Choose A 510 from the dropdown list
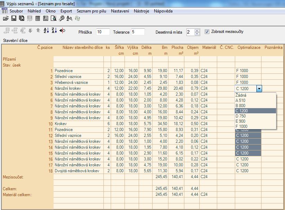This screenshot has width=285, height=210. [256, 100]
